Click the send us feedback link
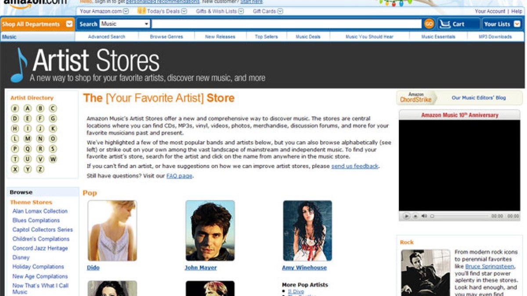 (x=355, y=166)
